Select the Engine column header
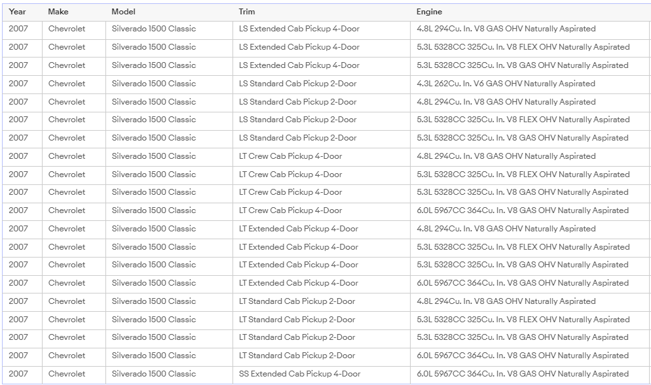This screenshot has height=385, width=651. [x=429, y=12]
